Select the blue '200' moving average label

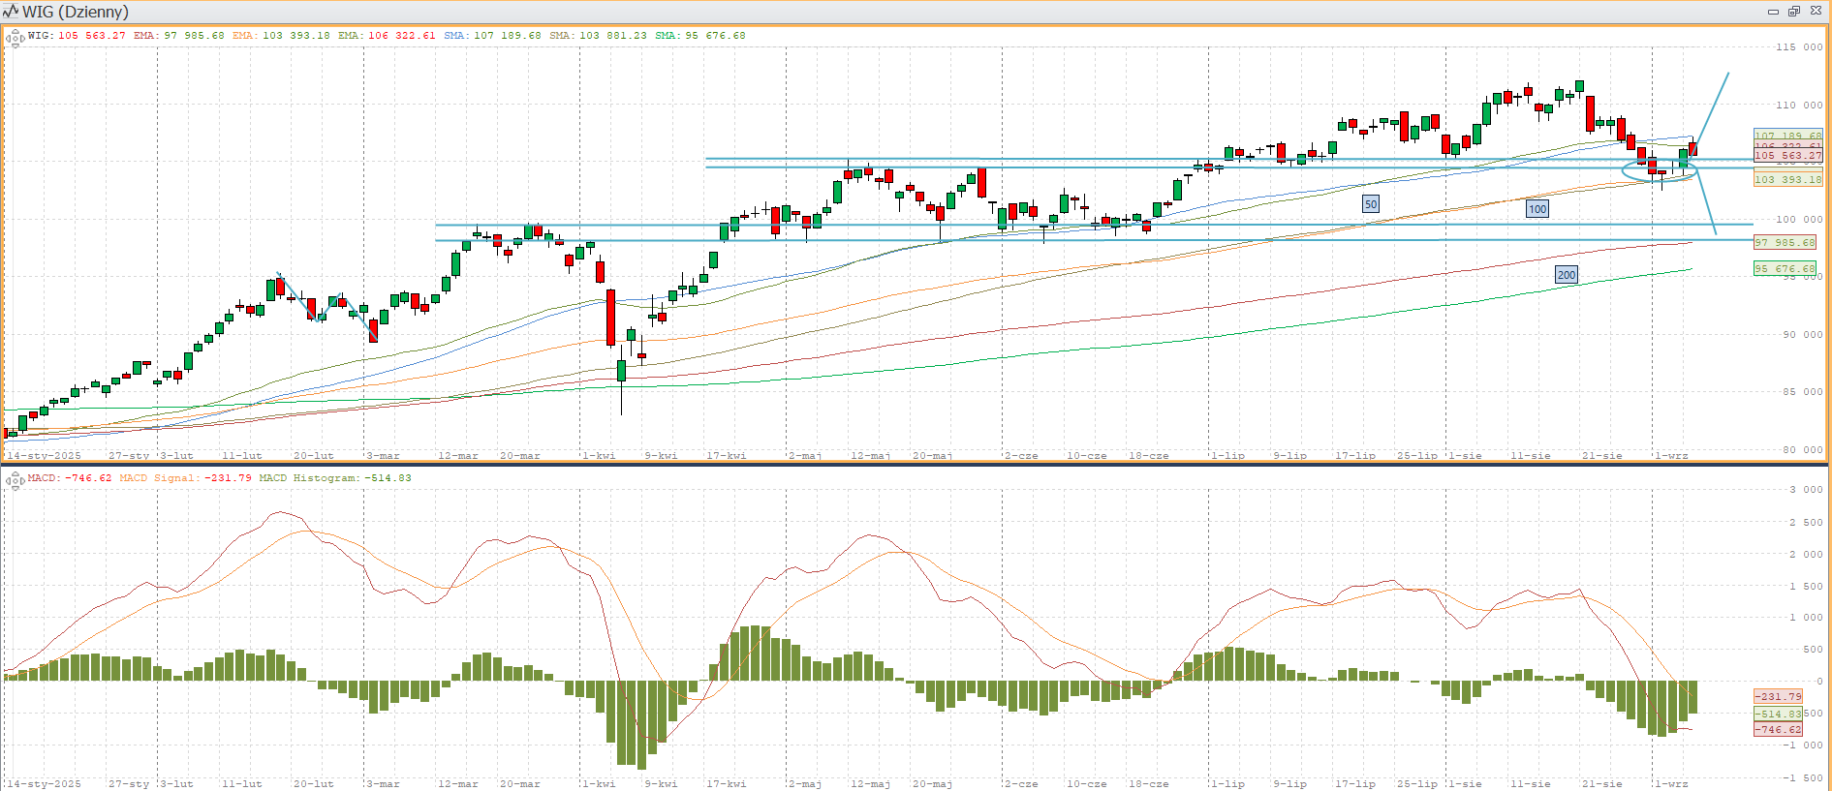click(1567, 275)
